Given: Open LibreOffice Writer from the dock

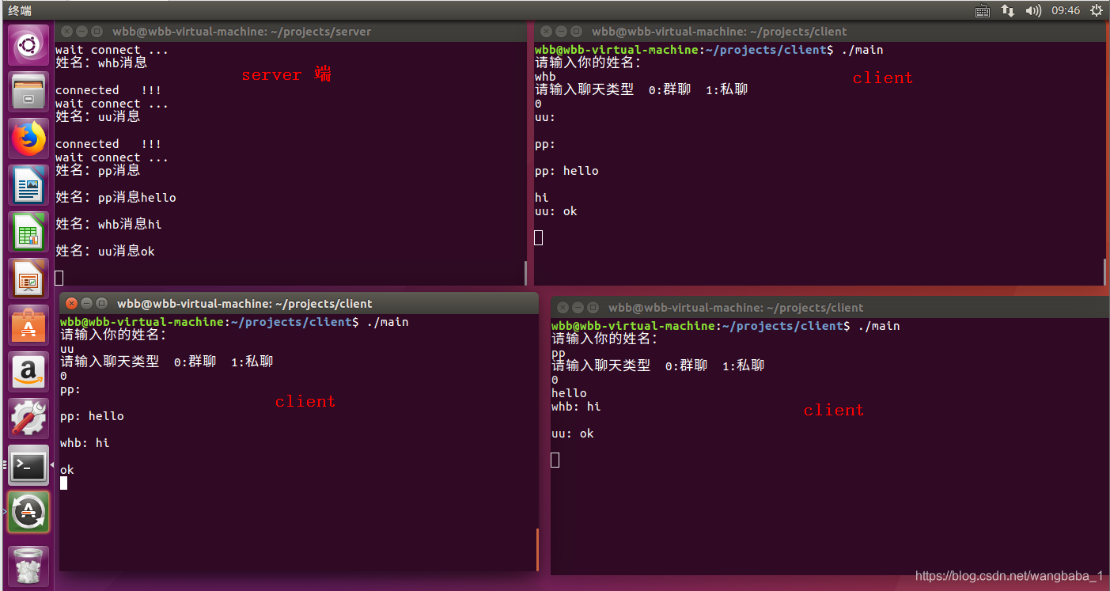Looking at the screenshot, I should click(x=28, y=185).
